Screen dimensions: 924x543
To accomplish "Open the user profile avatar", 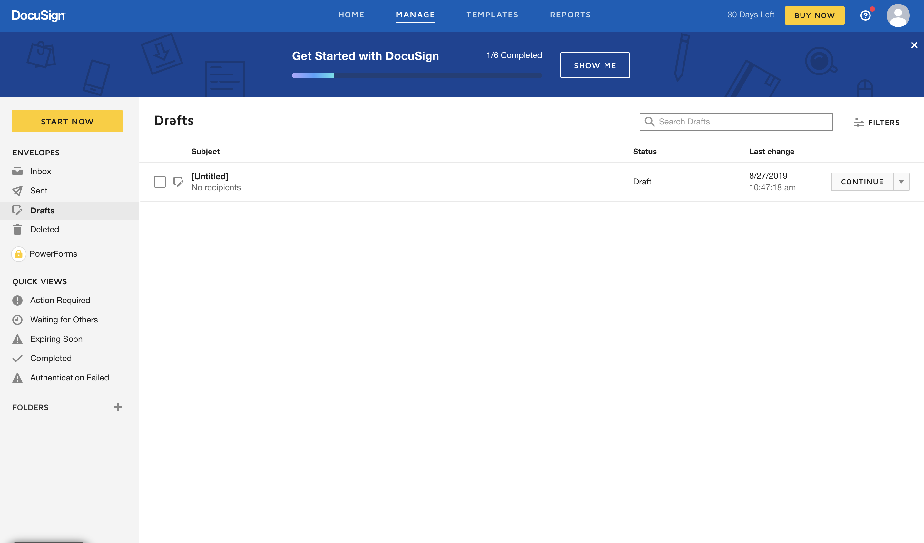I will pyautogui.click(x=898, y=15).
